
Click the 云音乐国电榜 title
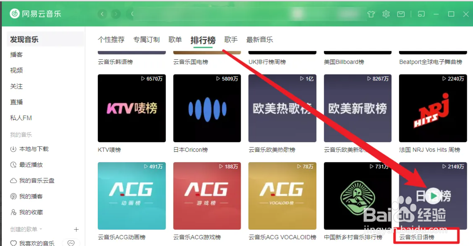(191, 62)
